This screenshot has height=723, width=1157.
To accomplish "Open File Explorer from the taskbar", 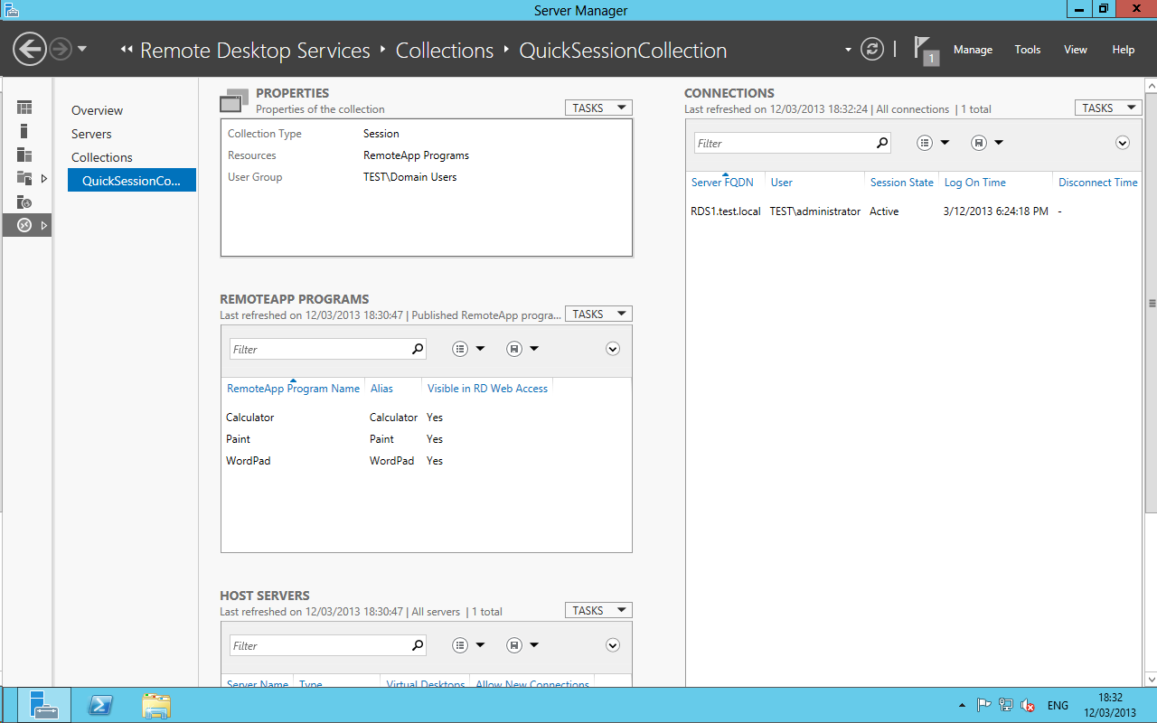I will 156,705.
